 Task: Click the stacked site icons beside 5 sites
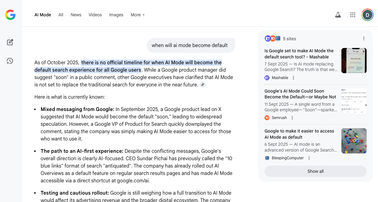coord(273,38)
